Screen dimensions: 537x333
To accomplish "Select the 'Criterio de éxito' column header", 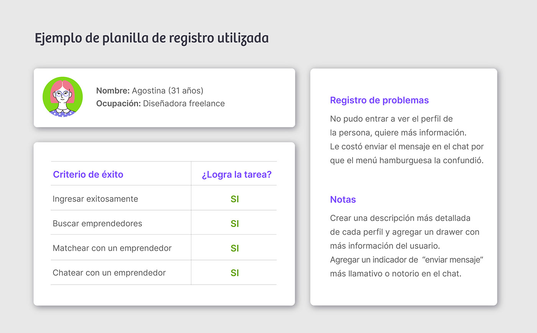I will tap(88, 174).
